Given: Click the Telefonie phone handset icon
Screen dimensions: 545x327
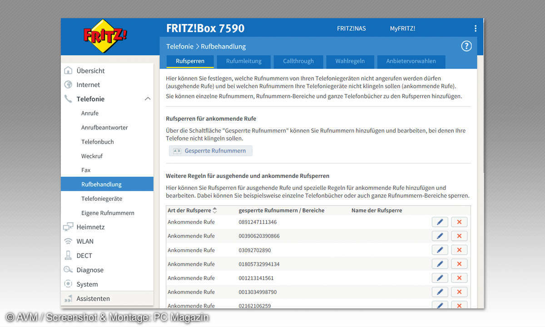Looking at the screenshot, I should tap(68, 99).
